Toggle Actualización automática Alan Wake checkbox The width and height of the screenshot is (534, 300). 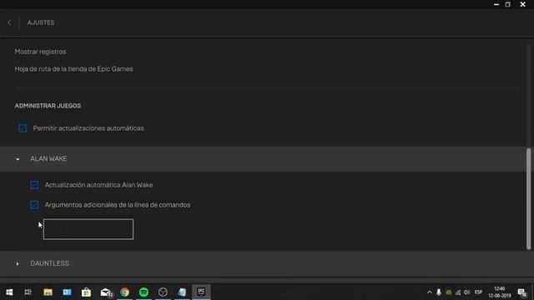(x=34, y=185)
